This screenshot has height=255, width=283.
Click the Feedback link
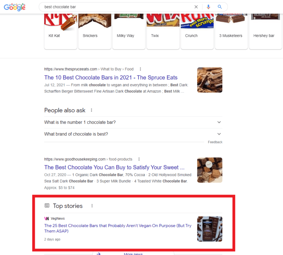coord(215,142)
